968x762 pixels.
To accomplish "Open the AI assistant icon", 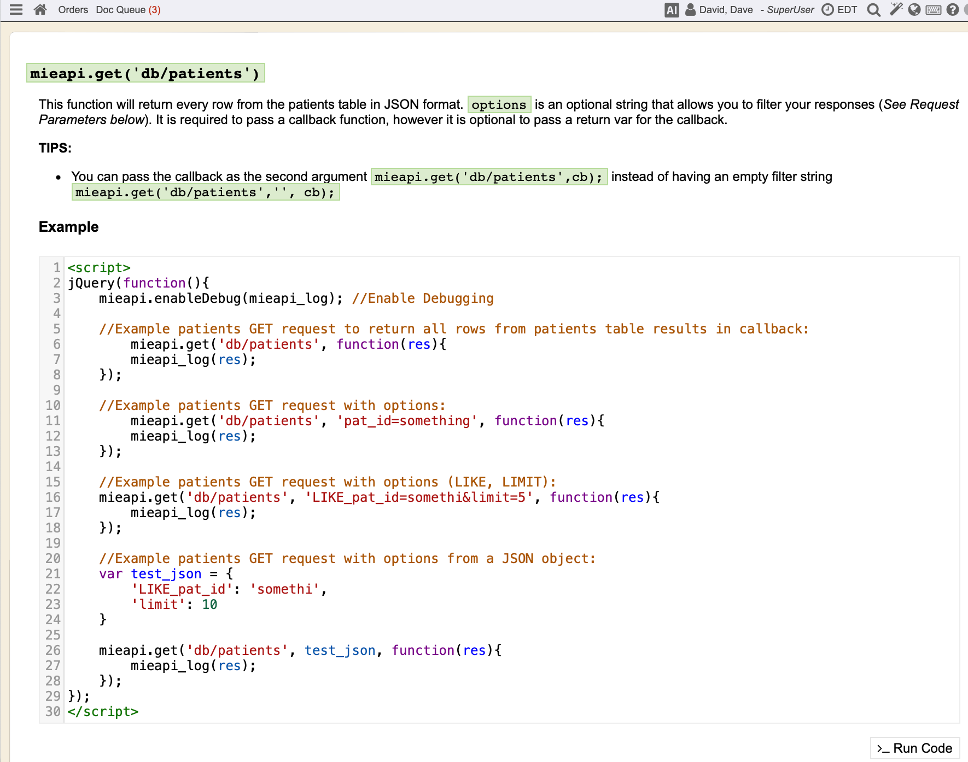I will [672, 10].
